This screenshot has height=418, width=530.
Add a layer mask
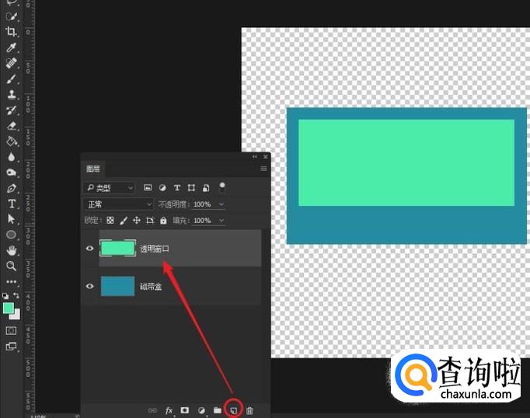(x=184, y=410)
